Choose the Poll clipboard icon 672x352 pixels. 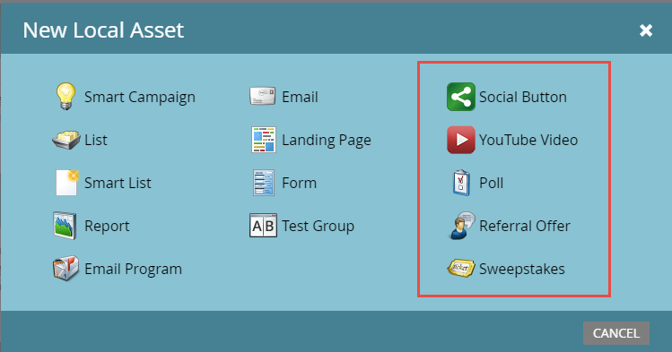click(x=461, y=183)
